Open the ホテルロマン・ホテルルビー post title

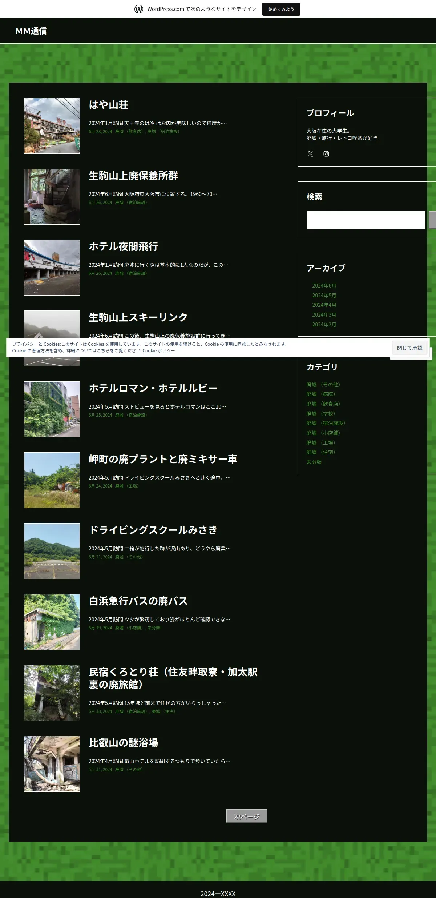tap(153, 388)
